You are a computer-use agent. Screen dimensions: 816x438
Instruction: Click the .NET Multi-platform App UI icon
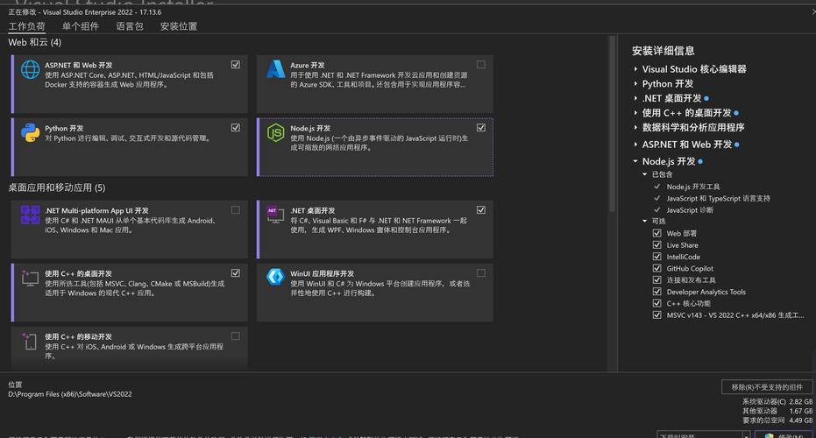click(x=30, y=215)
